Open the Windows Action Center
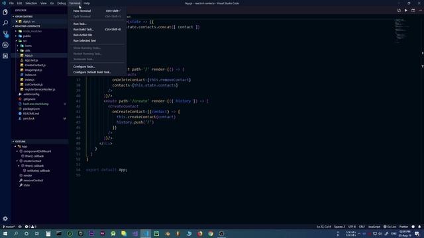The width and height of the screenshot is (424, 238). (x=417, y=233)
